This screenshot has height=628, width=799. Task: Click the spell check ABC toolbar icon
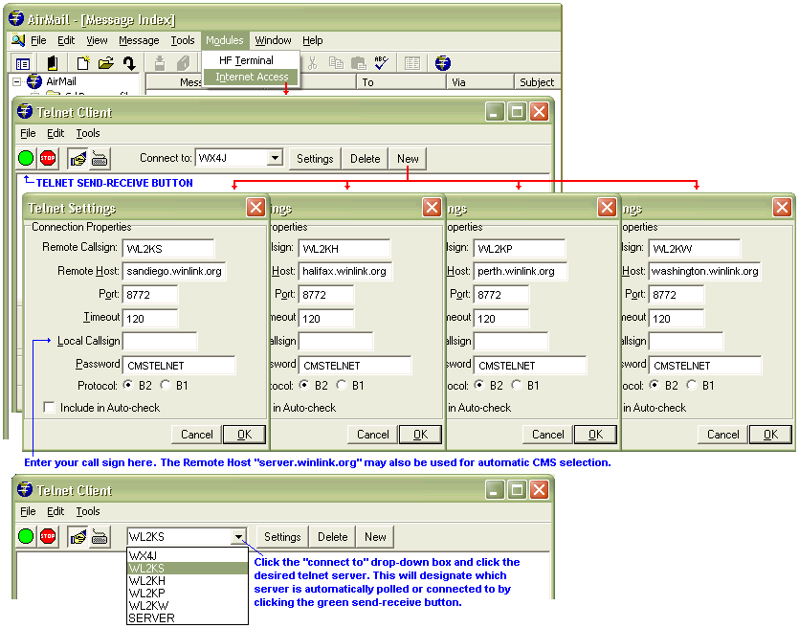[381, 63]
